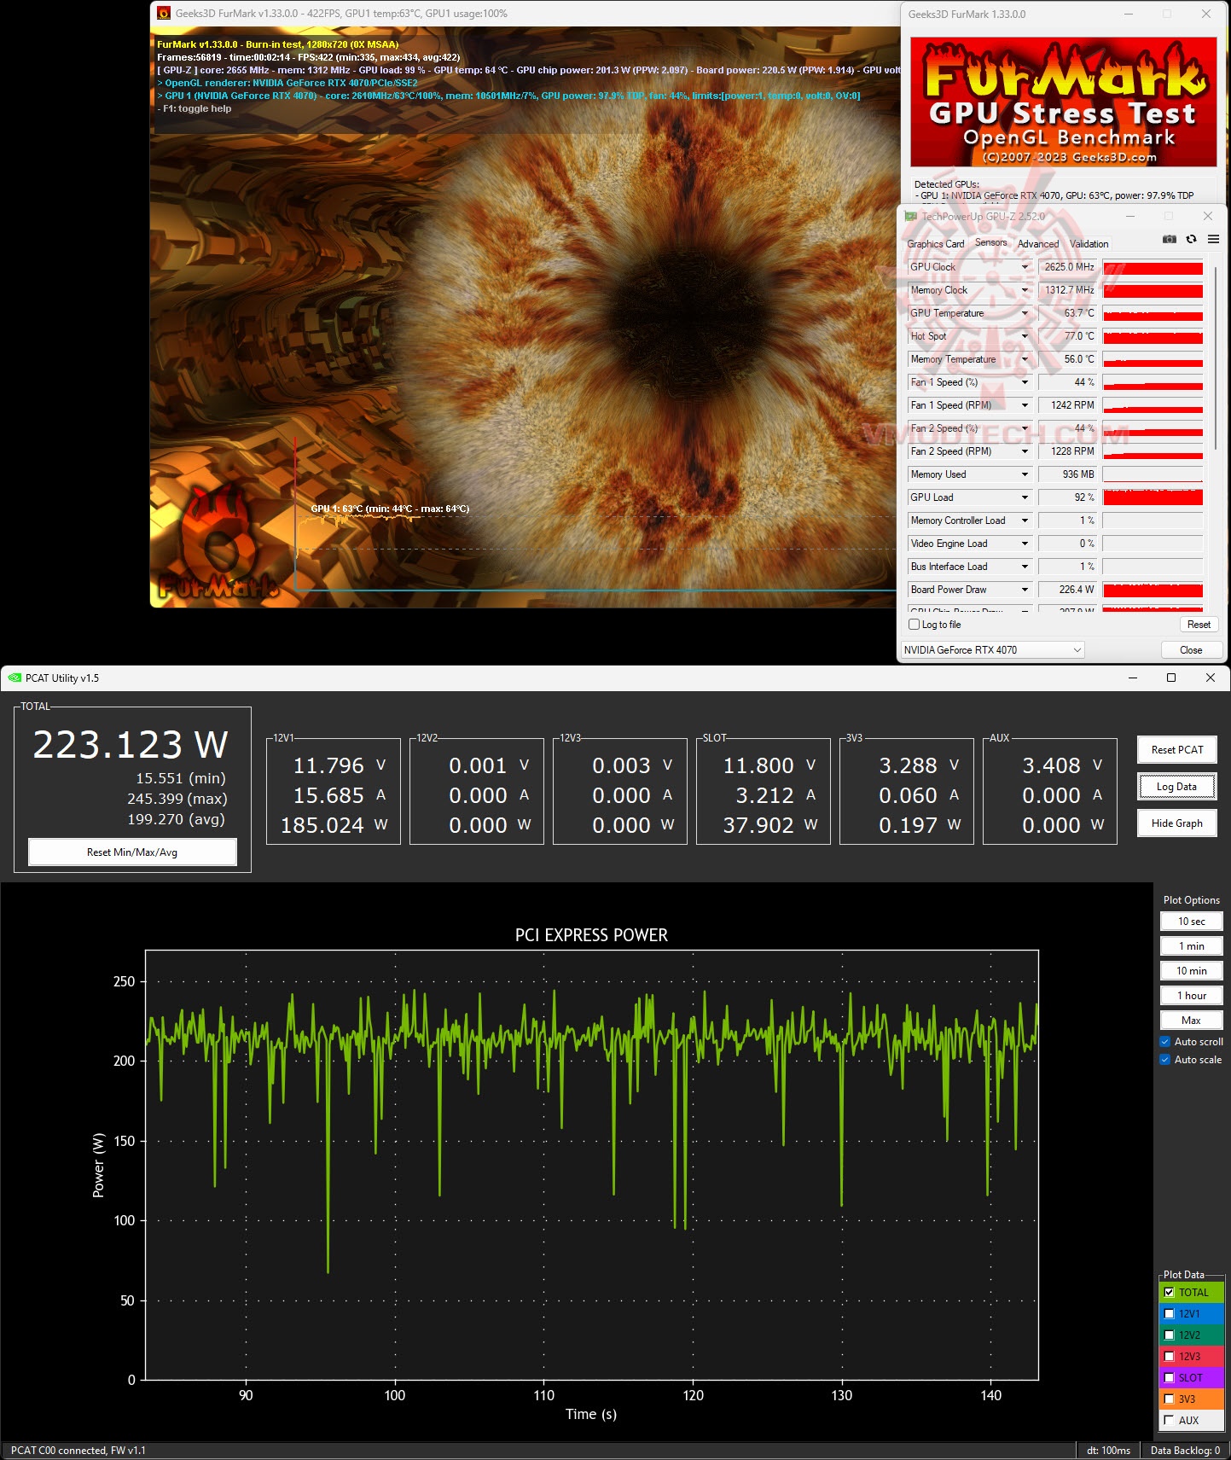Toggle Auto scroll checkbox
The width and height of the screenshot is (1231, 1460).
[x=1165, y=1042]
